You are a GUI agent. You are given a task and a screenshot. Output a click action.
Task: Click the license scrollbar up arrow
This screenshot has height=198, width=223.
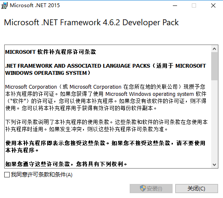pyautogui.click(x=214, y=49)
